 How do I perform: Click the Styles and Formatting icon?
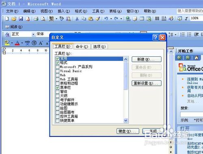(x=7, y=34)
